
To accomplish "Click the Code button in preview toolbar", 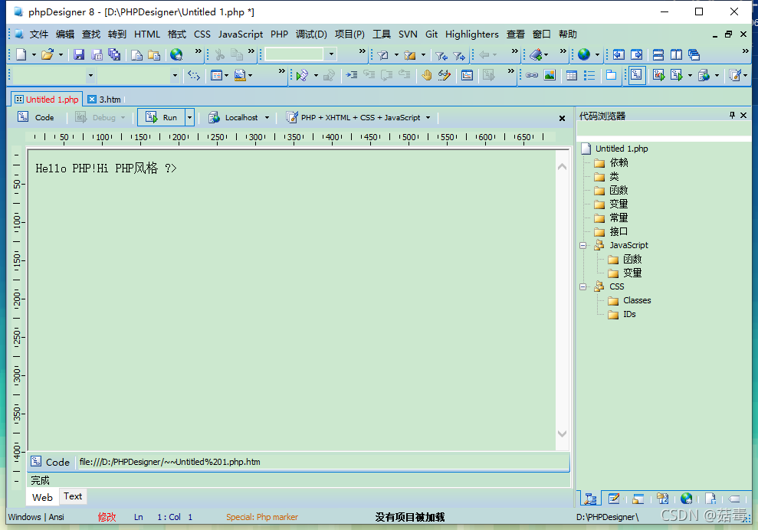I will click(x=36, y=117).
